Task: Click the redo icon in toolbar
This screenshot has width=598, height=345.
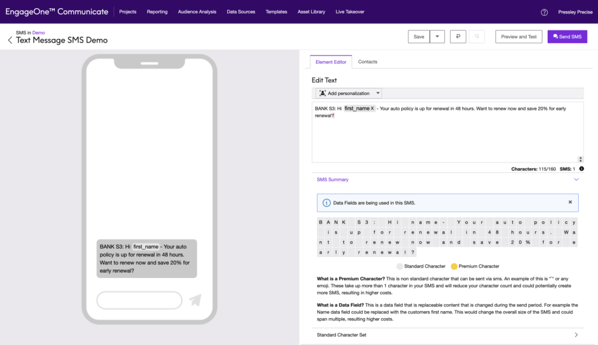Action: pyautogui.click(x=477, y=37)
